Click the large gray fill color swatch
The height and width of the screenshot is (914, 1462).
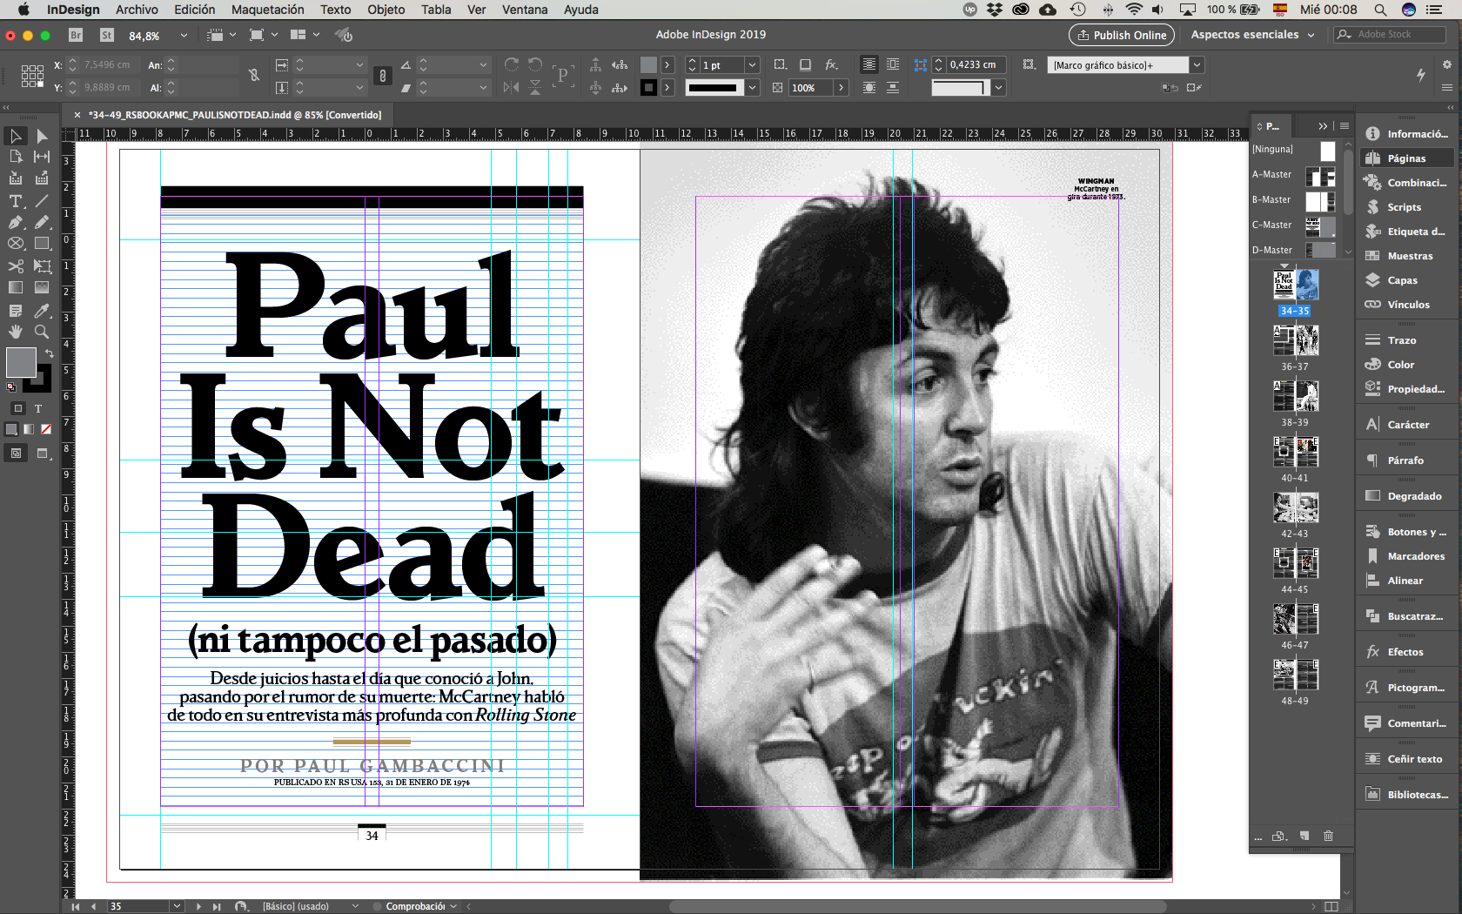pyautogui.click(x=21, y=362)
